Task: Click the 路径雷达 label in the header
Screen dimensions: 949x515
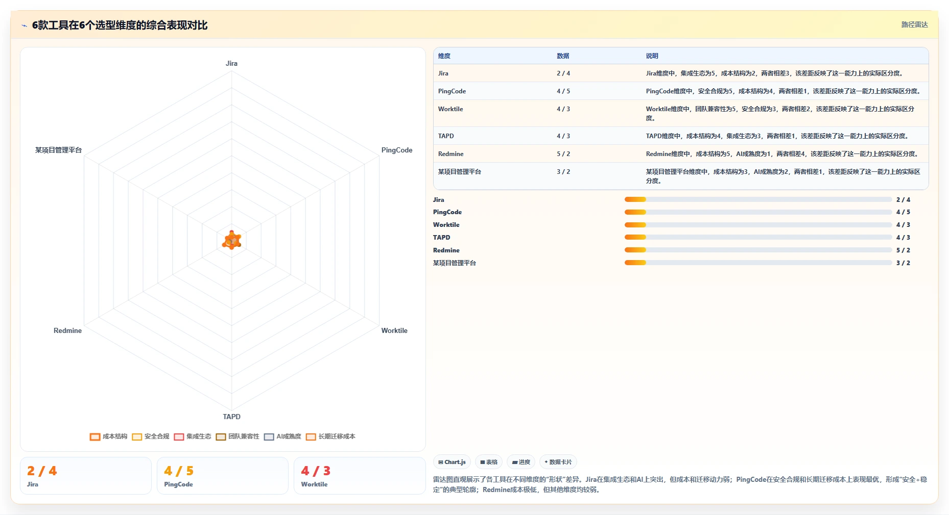Action: coord(914,24)
